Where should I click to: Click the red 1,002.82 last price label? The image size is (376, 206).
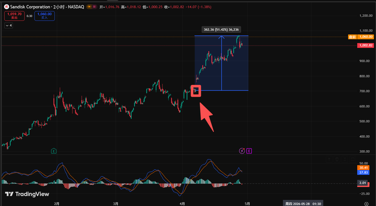pyautogui.click(x=366, y=45)
